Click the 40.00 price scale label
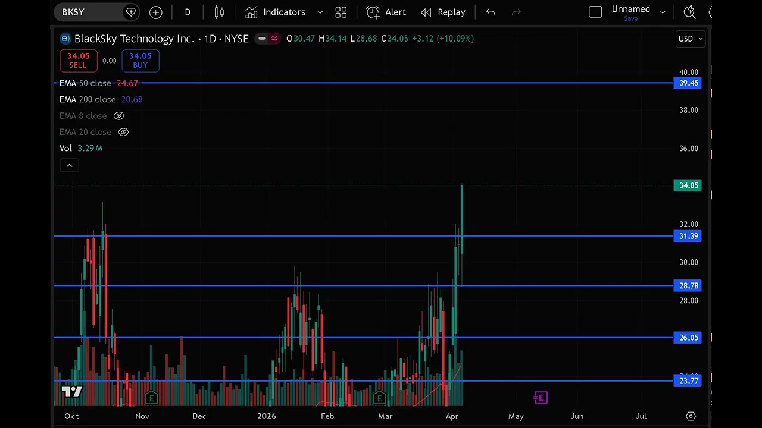 click(x=689, y=72)
